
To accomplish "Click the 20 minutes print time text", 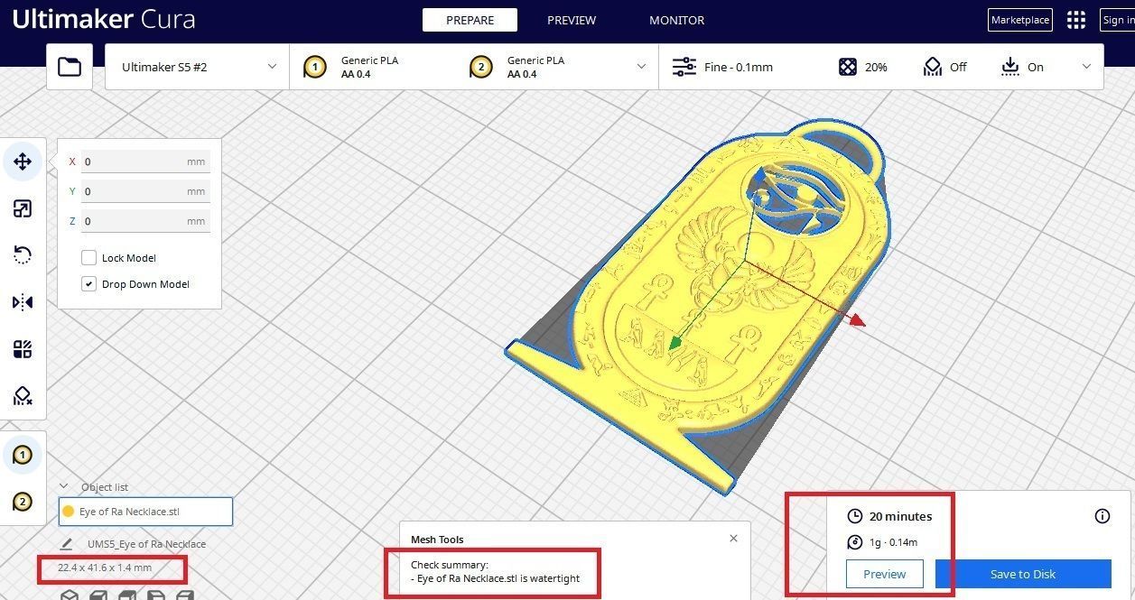I will pyautogui.click(x=900, y=516).
